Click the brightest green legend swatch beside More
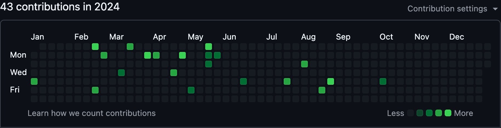 448,113
